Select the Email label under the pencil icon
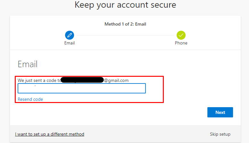This screenshot has height=143, width=249. (70, 43)
